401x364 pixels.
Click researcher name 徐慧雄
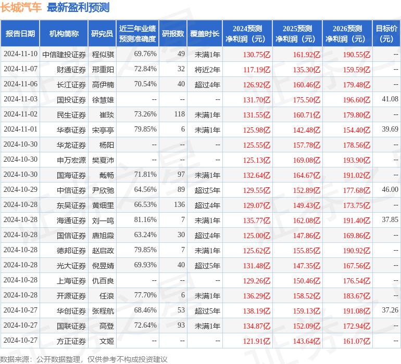103,100
